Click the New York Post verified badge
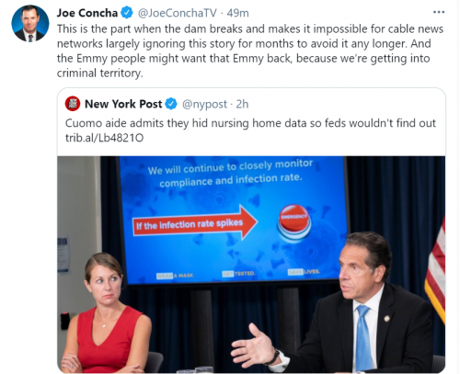460x374 pixels. pos(171,104)
